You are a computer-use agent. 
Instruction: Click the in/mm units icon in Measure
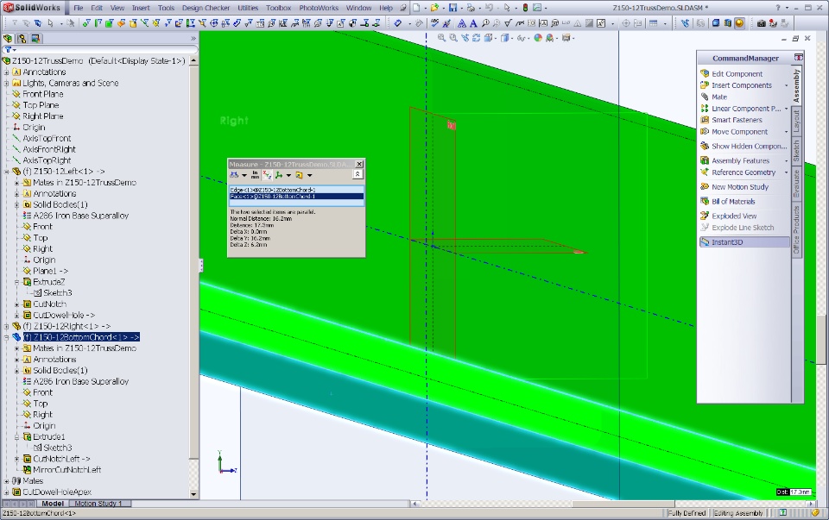coord(255,175)
